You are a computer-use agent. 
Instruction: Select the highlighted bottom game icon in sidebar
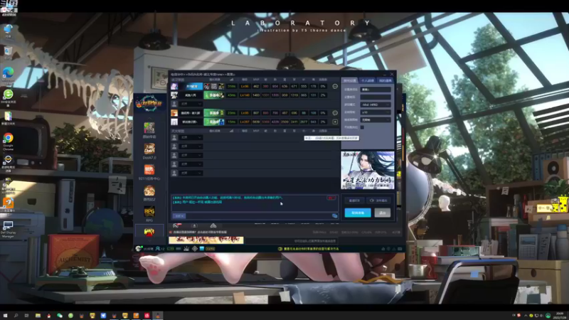[x=149, y=232]
